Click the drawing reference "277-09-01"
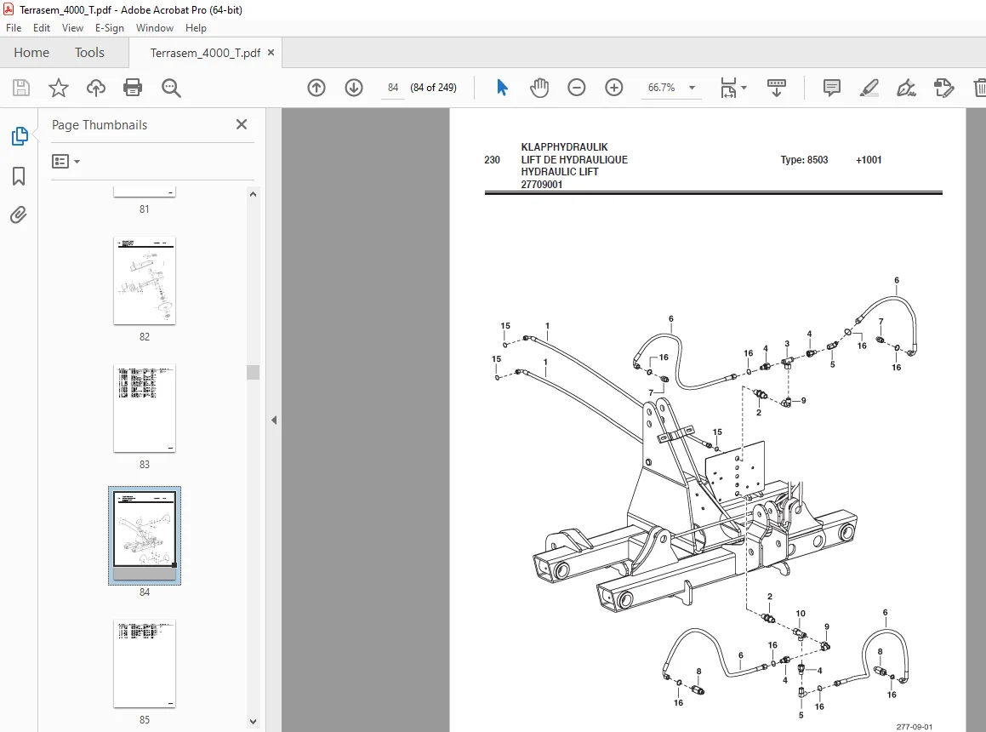 point(915,727)
